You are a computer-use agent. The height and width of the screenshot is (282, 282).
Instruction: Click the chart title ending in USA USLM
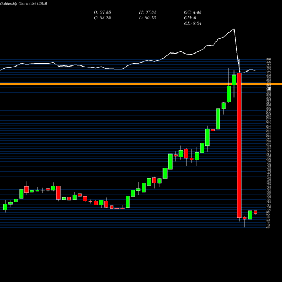[24, 3]
